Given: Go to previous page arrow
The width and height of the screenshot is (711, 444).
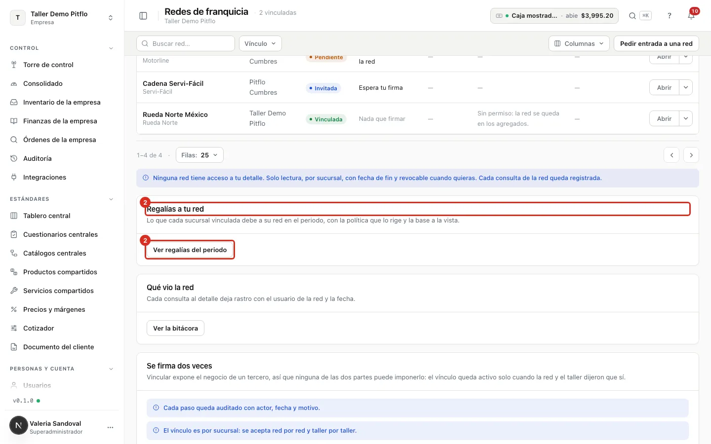Looking at the screenshot, I should (671, 155).
